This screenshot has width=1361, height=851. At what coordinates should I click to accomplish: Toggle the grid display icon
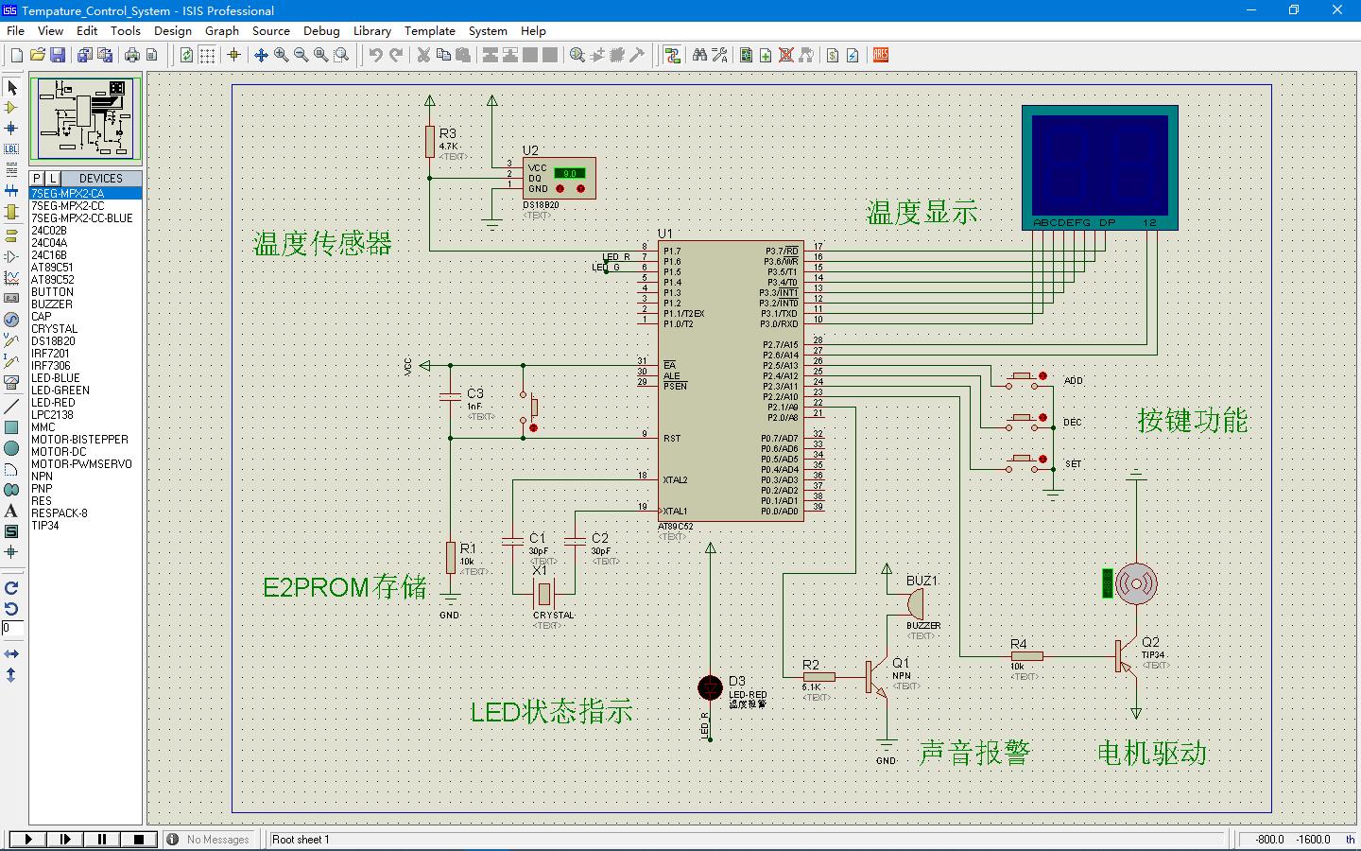207,55
